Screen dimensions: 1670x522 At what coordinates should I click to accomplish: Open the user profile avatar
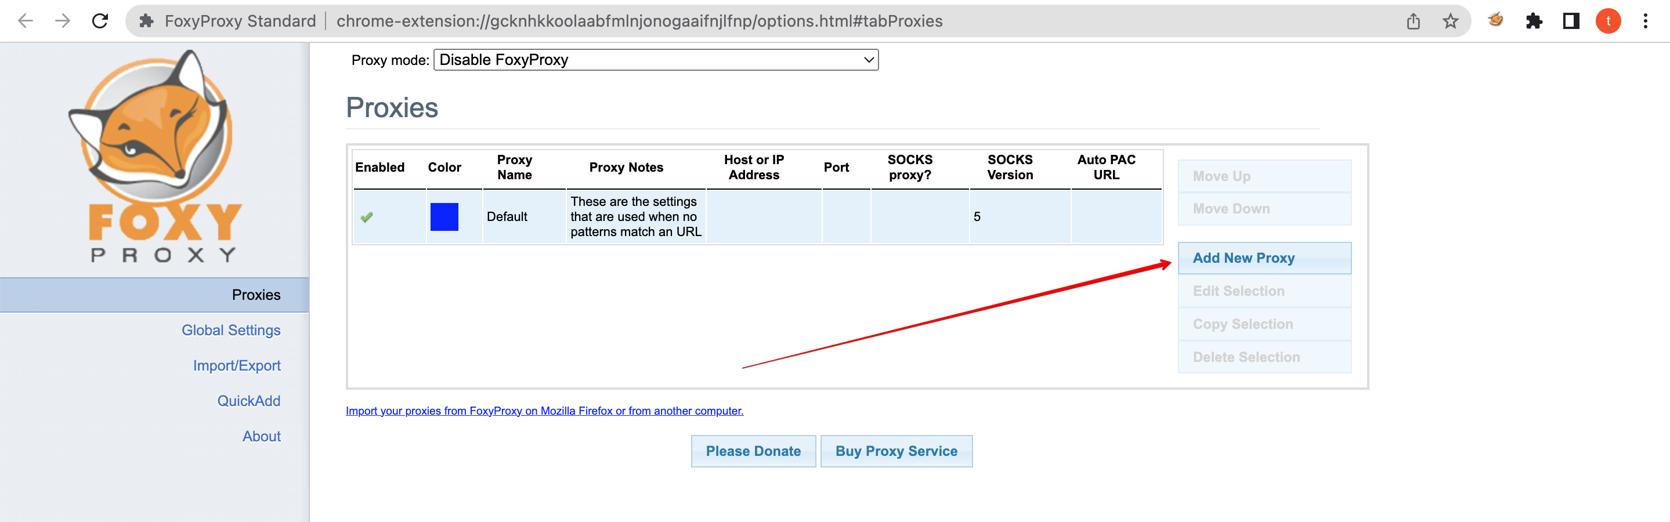coord(1608,21)
